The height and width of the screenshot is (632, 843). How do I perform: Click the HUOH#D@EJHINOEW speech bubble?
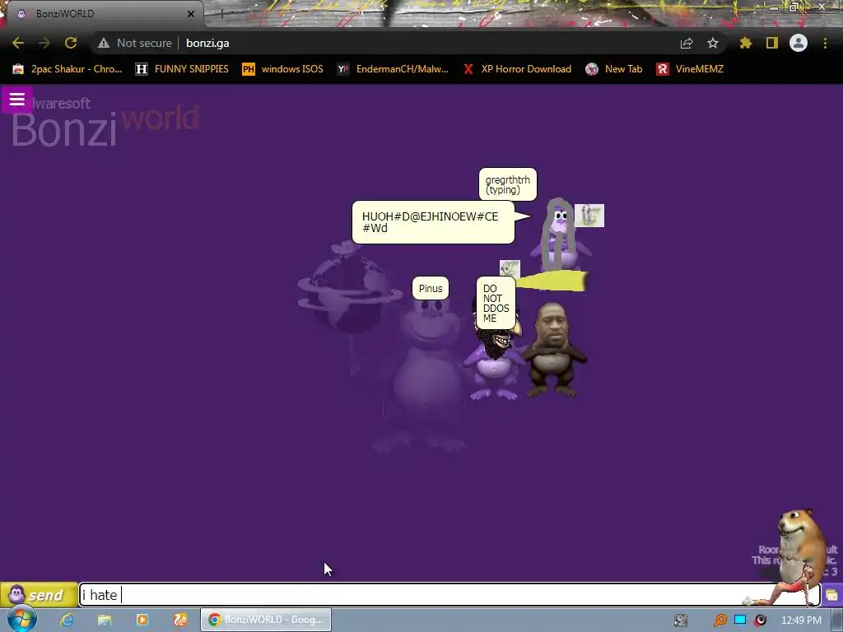433,222
